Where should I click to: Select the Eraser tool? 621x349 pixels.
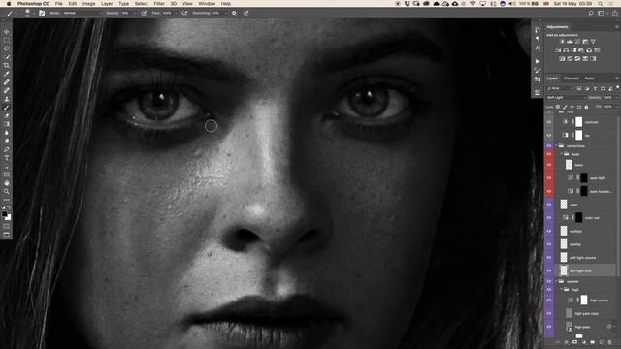pos(7,115)
